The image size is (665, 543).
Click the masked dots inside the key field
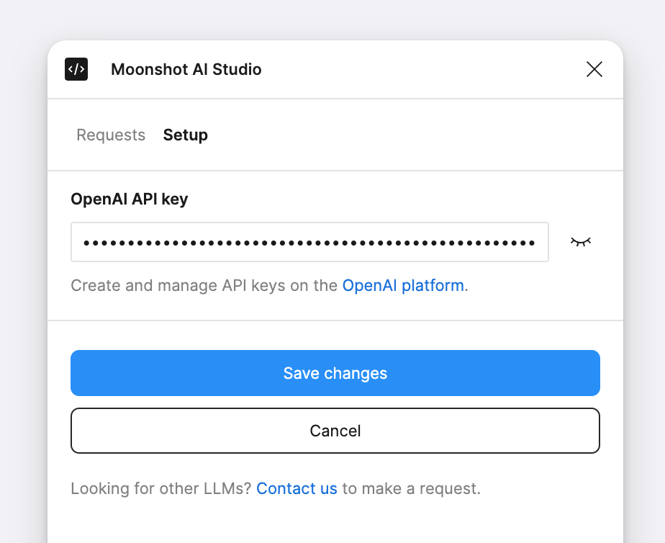[309, 243]
